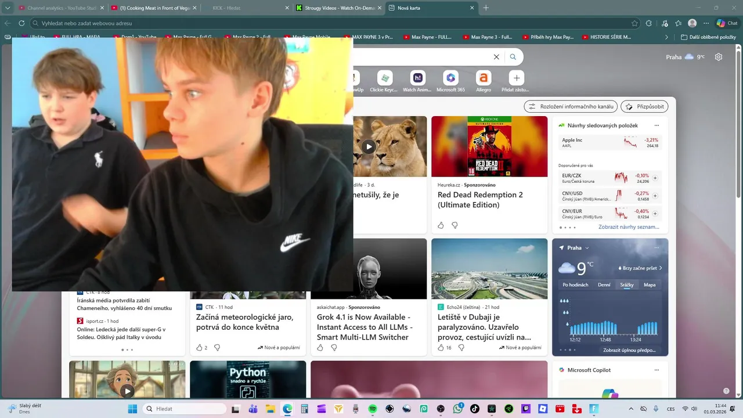This screenshot has width=743, height=418.
Task: Dislike the Red Dead Redemption 2 card
Action: (x=455, y=225)
